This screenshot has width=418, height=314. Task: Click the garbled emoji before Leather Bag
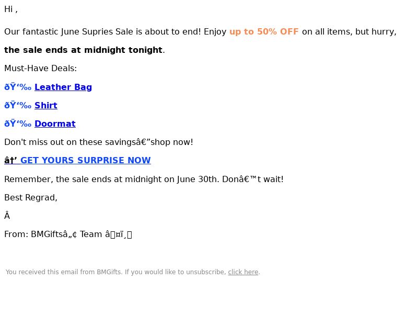click(x=18, y=87)
